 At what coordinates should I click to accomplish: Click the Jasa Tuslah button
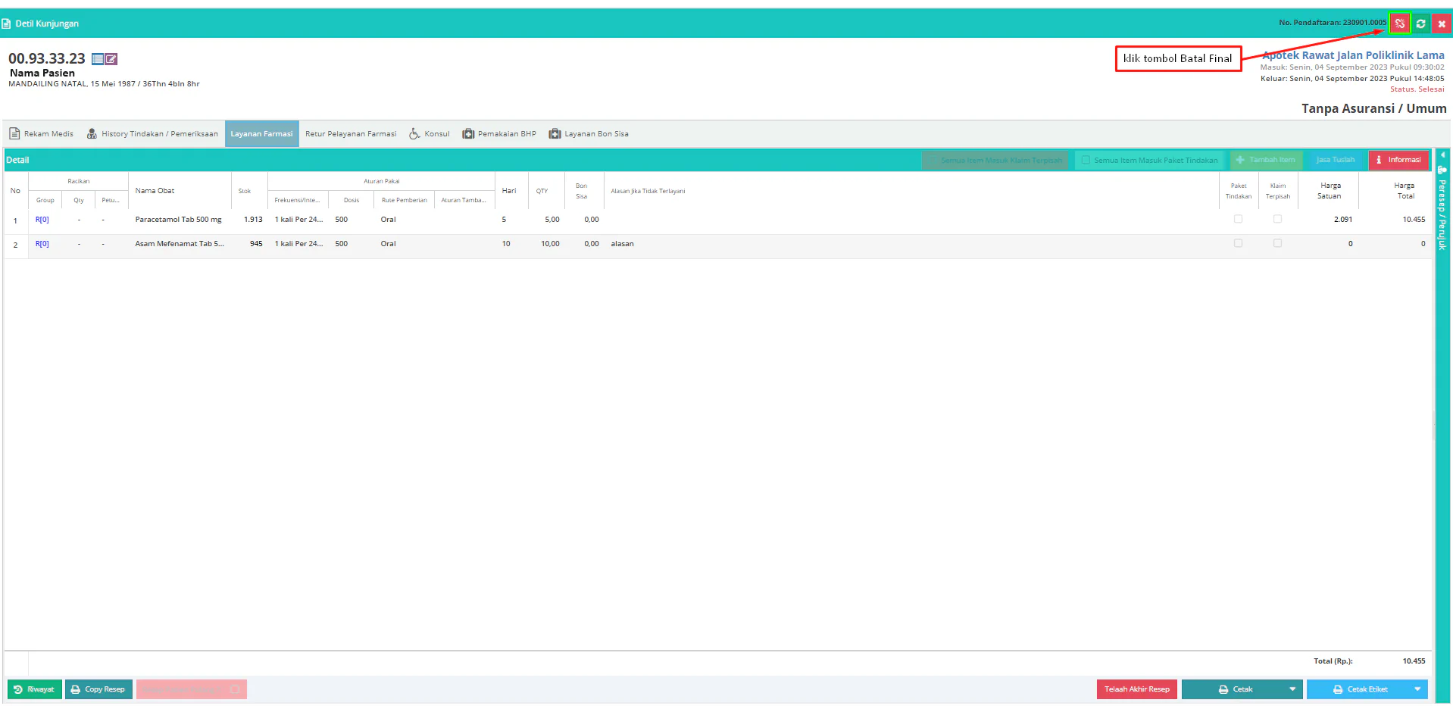tap(1336, 160)
